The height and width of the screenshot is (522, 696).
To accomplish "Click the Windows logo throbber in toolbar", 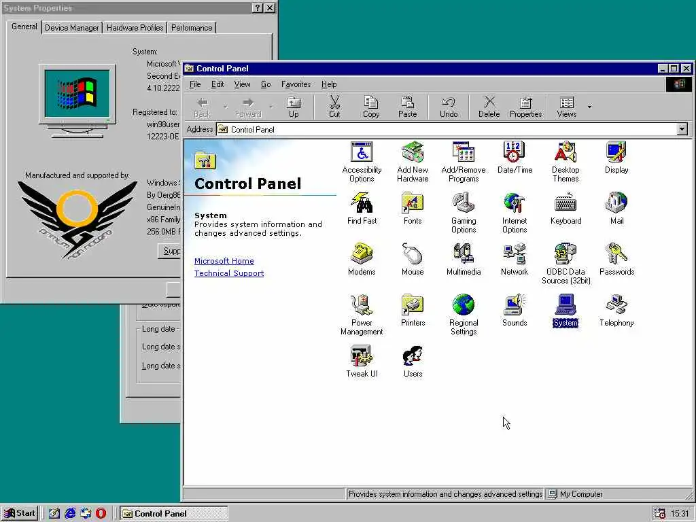I will click(x=679, y=84).
